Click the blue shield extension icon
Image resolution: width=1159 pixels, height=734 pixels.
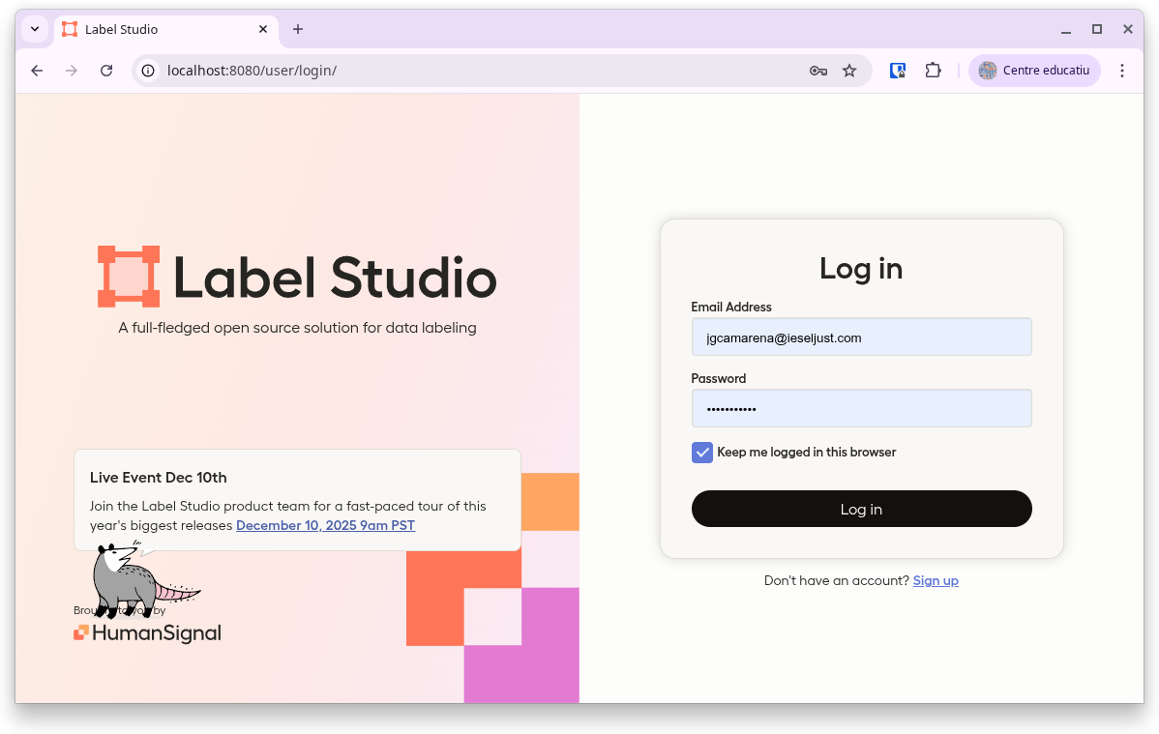(898, 71)
